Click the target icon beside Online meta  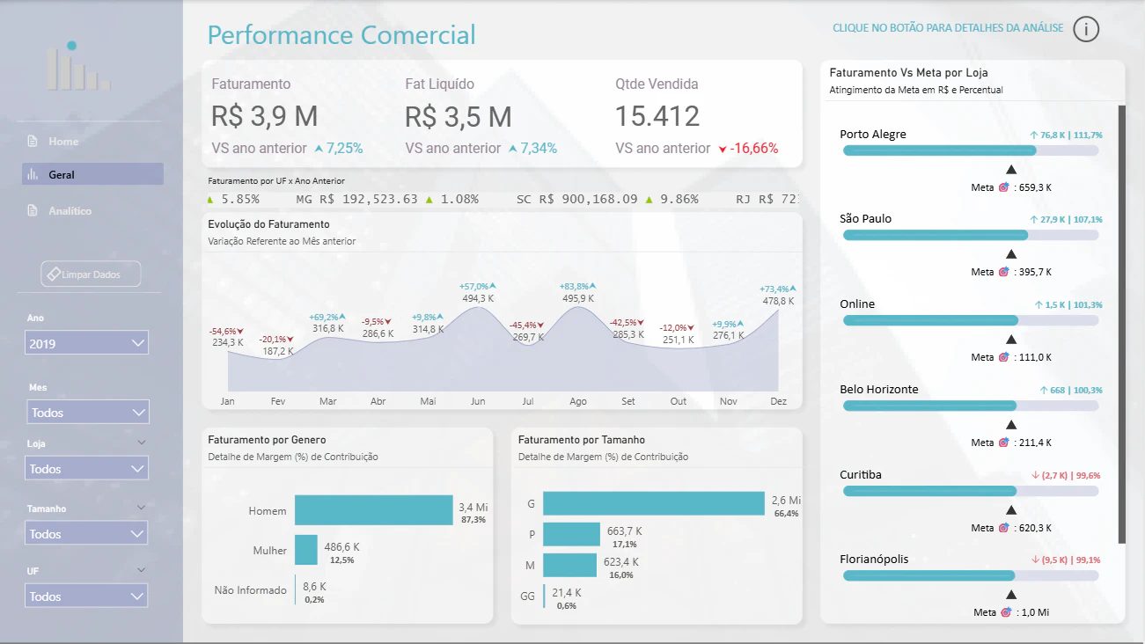(1003, 357)
